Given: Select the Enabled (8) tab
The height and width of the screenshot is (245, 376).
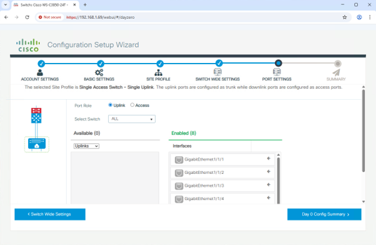Looking at the screenshot, I should (x=184, y=133).
